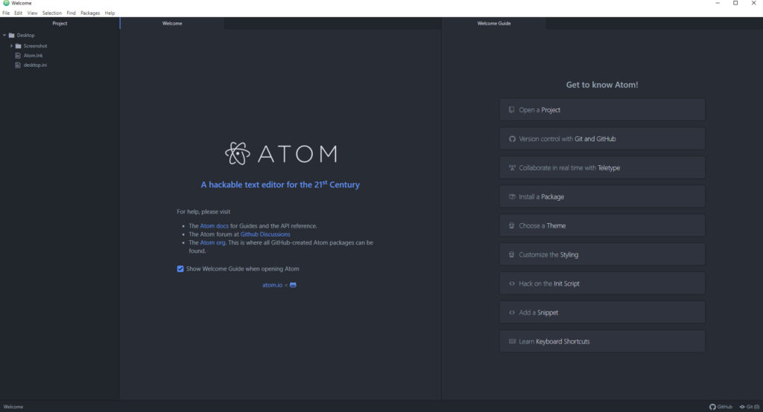Select the Project panel tab

(x=60, y=23)
